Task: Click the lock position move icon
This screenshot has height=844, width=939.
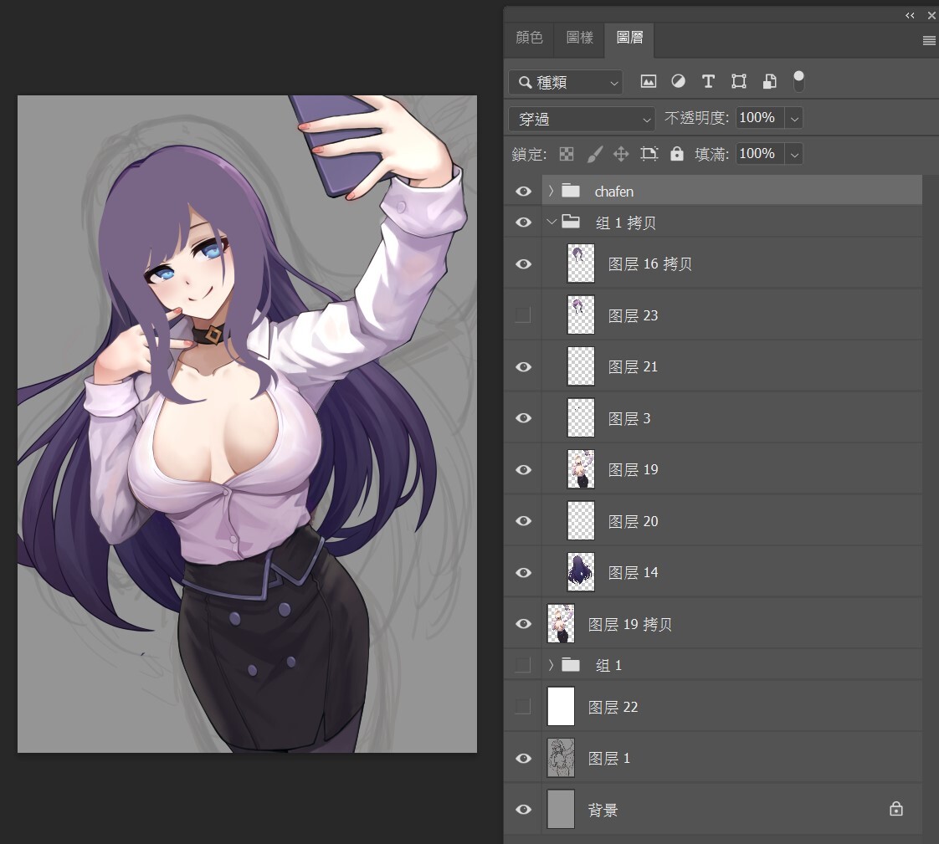Action: [x=621, y=154]
